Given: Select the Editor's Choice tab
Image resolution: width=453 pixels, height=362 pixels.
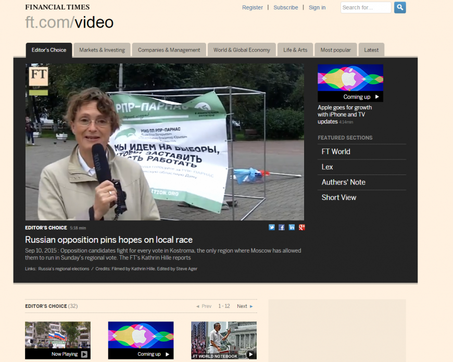Looking at the screenshot, I should coord(49,50).
